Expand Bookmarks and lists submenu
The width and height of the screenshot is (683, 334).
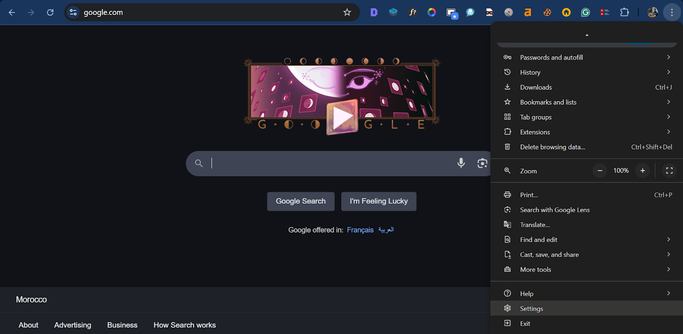587,102
